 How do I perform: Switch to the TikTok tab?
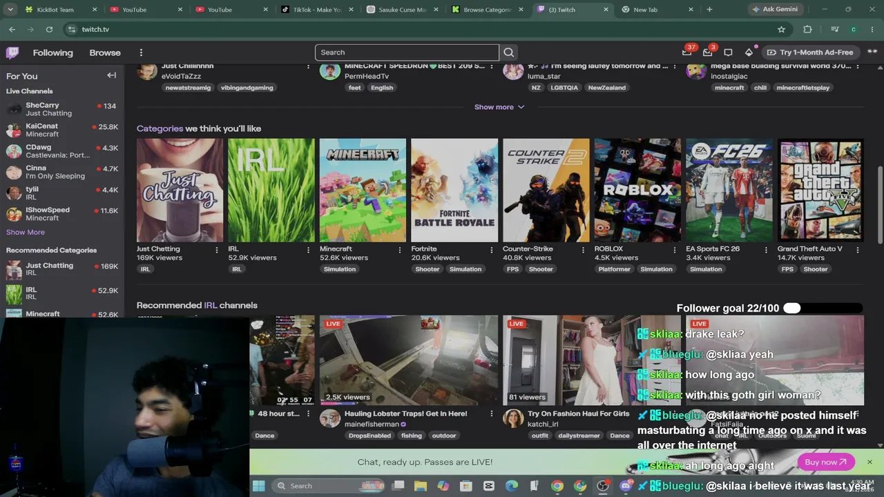[x=317, y=10]
